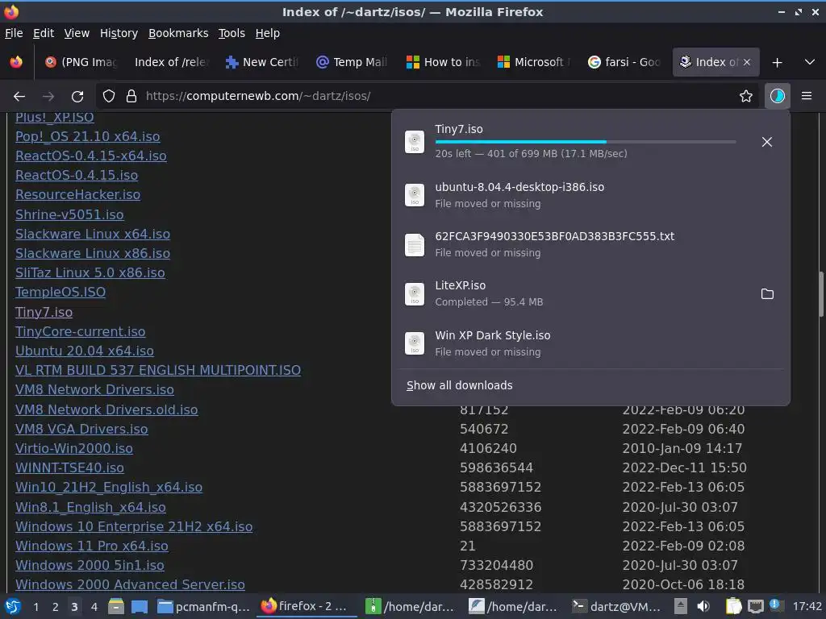This screenshot has height=619, width=826.
Task: Open the tracking protection shield icon
Action: (x=109, y=97)
